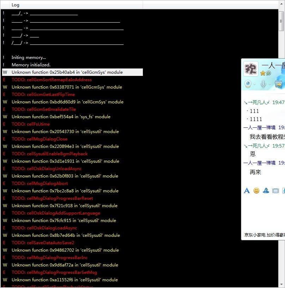
Task: Open the emoji smiley picker
Action: point(256,191)
